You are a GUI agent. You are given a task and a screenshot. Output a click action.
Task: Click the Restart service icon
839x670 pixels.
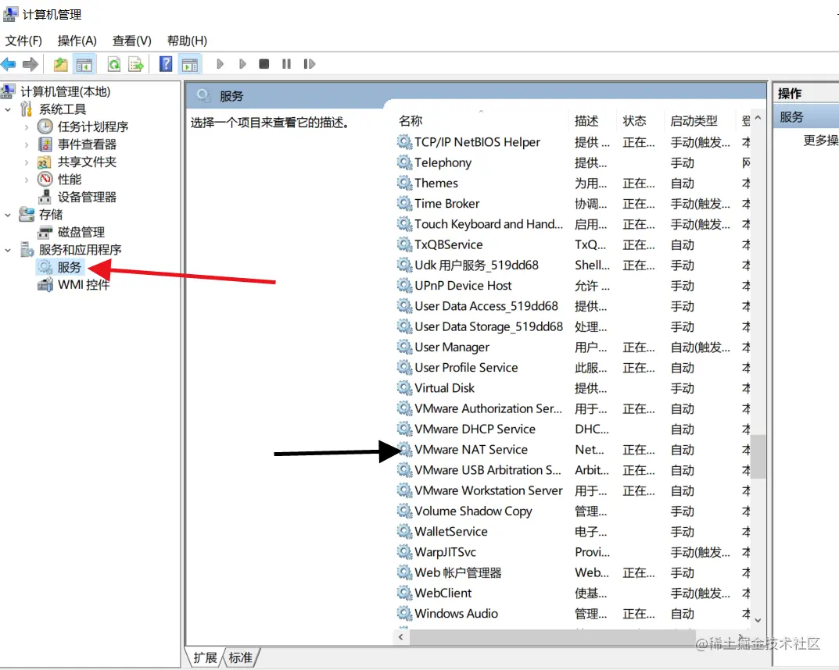(x=310, y=64)
